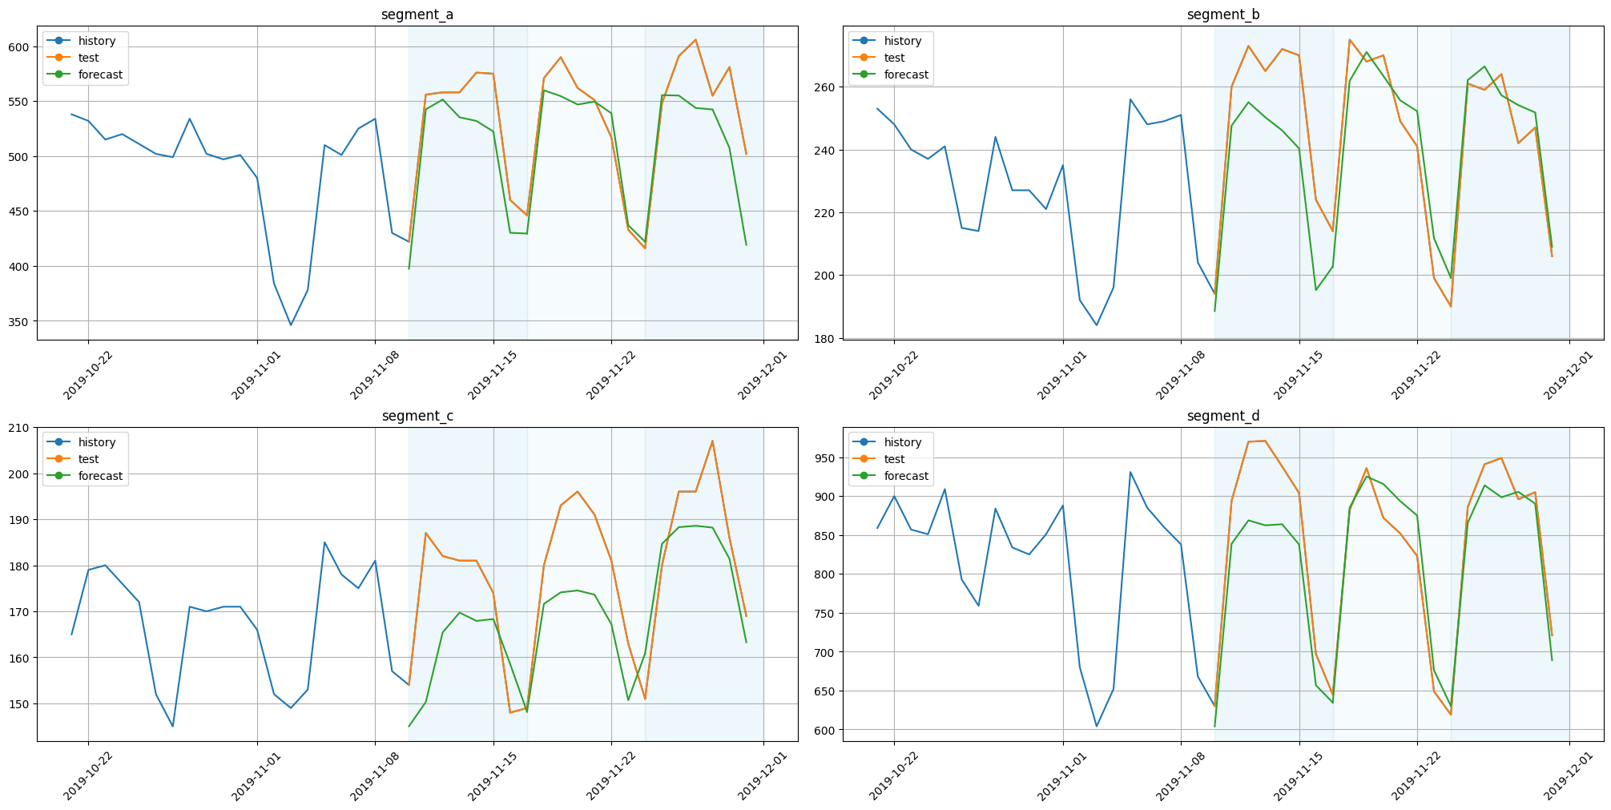Click the segment_c chart title
The height and width of the screenshot is (810, 1611).
pos(417,416)
